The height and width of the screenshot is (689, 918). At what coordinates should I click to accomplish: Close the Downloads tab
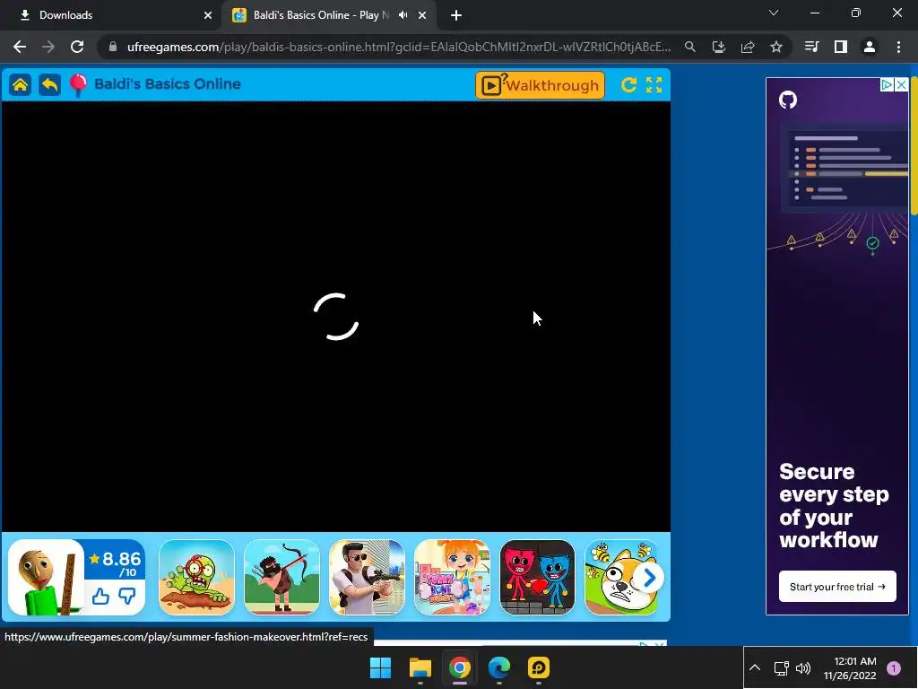point(208,15)
